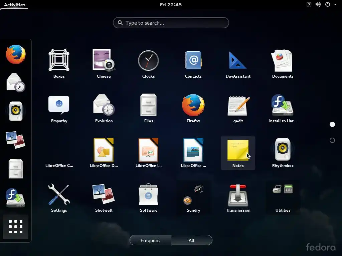Go to second app page indicator
342x256 pixels.
(x=332, y=140)
